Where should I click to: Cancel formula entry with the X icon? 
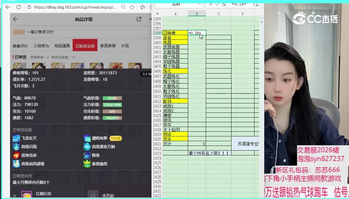pyautogui.click(x=211, y=4)
